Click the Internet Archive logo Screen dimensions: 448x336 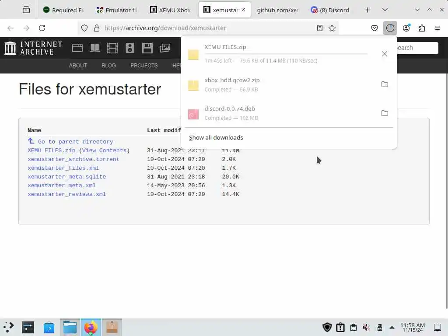point(33,48)
